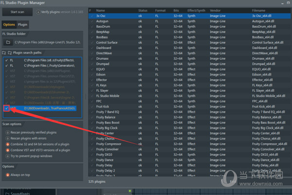
Task: Sort plugin list by Bits column
Action: pyautogui.click(x=176, y=11)
